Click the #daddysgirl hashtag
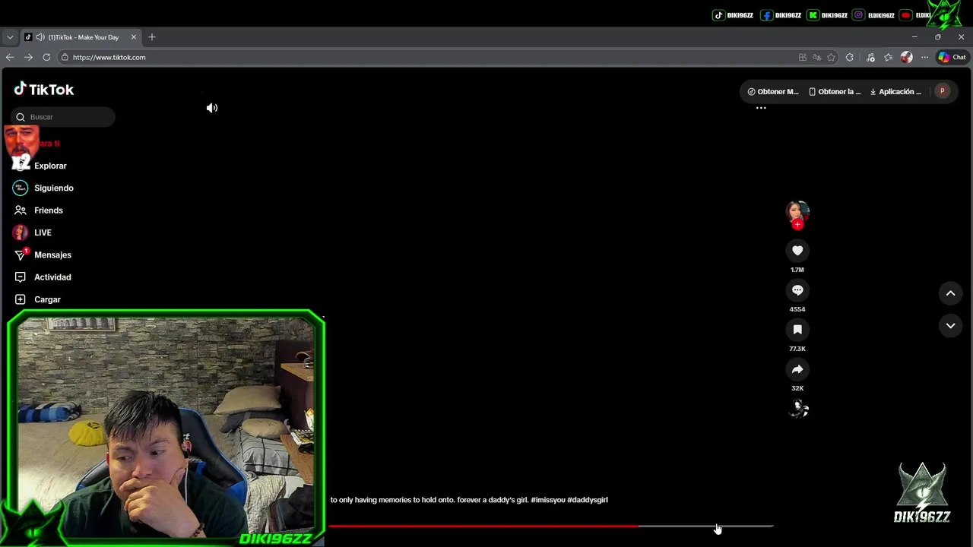This screenshot has height=547, width=973. point(588,500)
